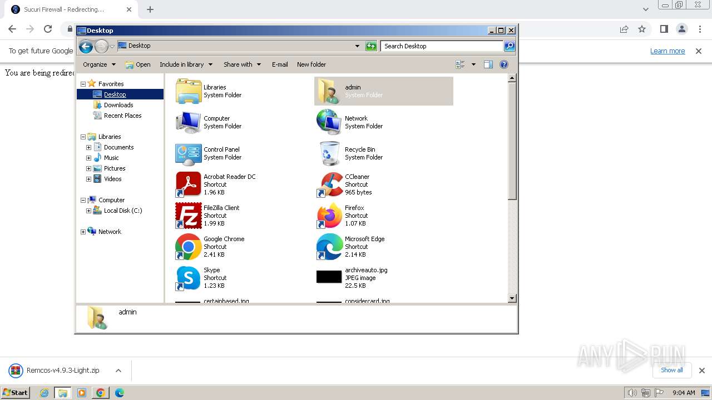Screen dimensions: 712x400
Task: Open the Share with dropdown
Action: pyautogui.click(x=242, y=64)
